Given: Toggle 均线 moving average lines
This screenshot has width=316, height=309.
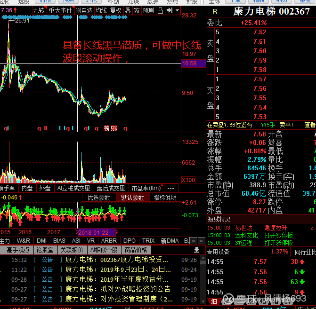Looking at the screenshot, I should [x=101, y=10].
